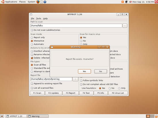Click the trash icon in the bottom panel

[156, 116]
